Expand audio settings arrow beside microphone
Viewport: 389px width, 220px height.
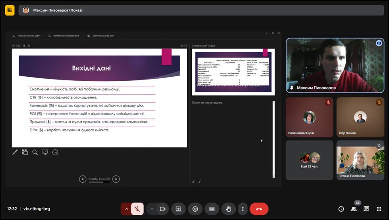pyautogui.click(x=126, y=209)
